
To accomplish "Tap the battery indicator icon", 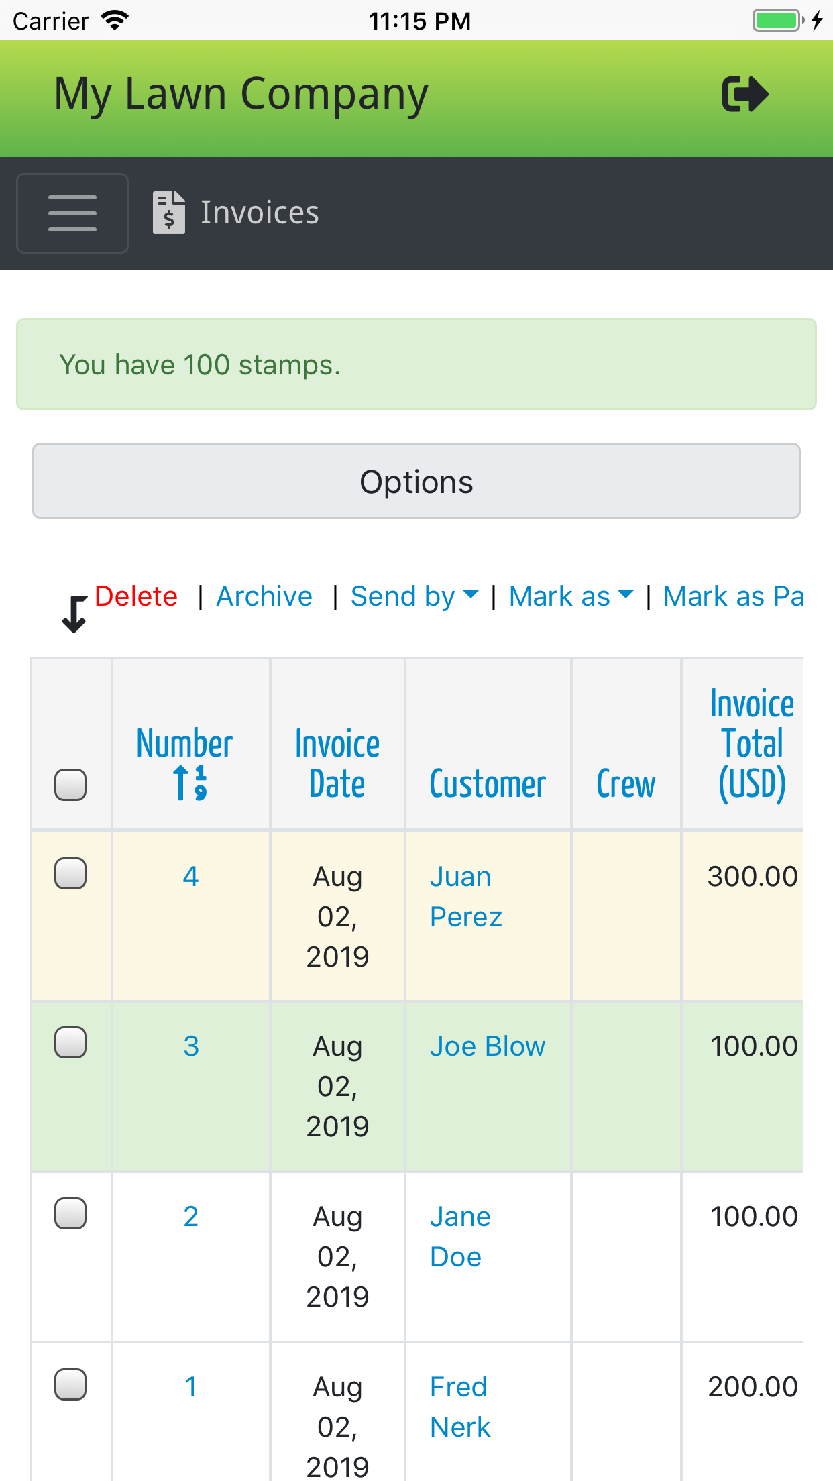I will coord(777,20).
